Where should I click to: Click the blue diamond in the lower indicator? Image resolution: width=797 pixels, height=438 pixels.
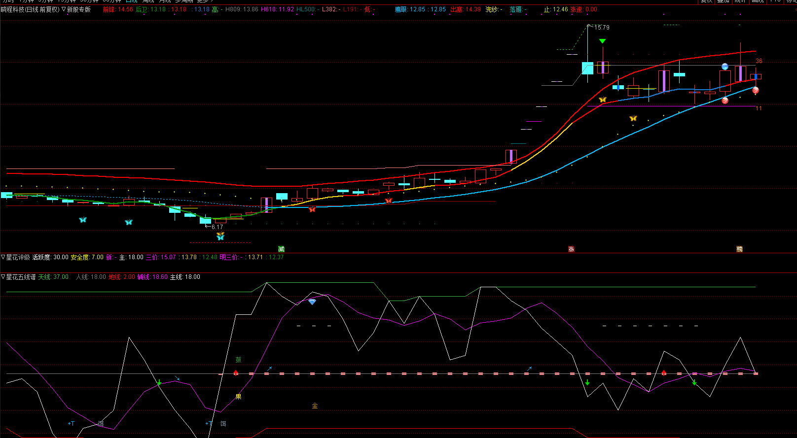pos(312,302)
